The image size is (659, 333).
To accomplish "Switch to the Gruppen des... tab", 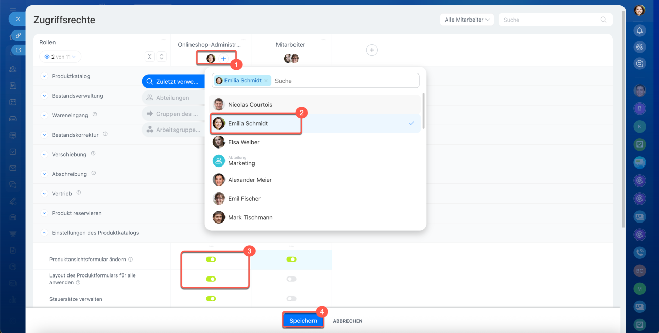I will pyautogui.click(x=174, y=114).
